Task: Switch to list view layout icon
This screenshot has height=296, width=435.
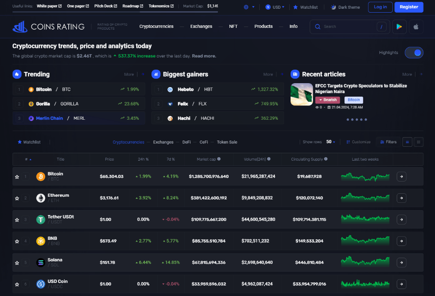Action: click(x=407, y=142)
